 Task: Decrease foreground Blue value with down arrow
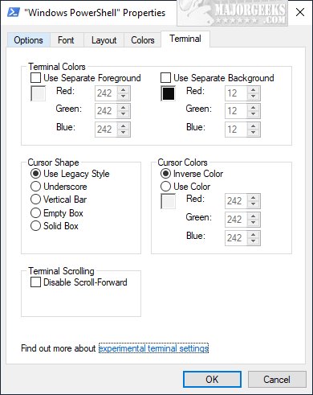124,133
